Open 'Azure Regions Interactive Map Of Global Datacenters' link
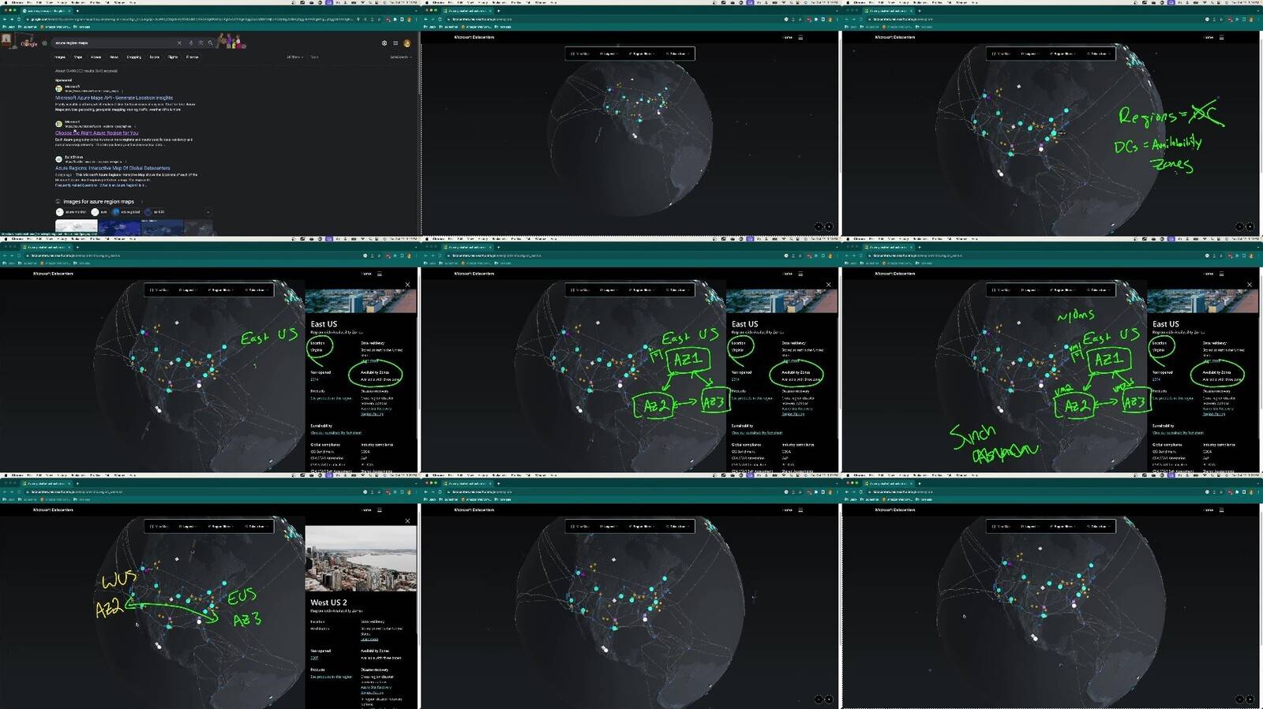1263x709 pixels. (112, 168)
